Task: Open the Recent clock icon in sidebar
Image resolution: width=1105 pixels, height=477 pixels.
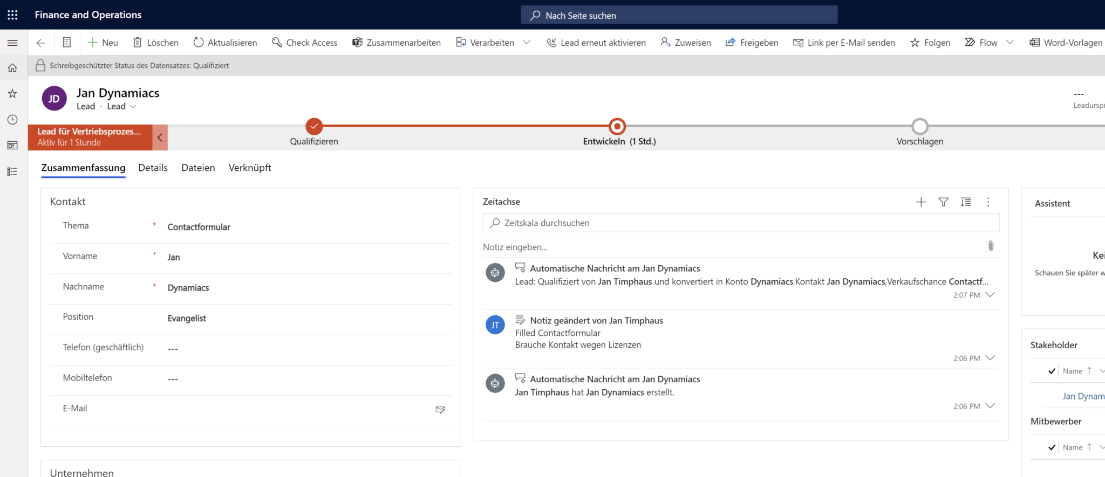Action: point(12,120)
